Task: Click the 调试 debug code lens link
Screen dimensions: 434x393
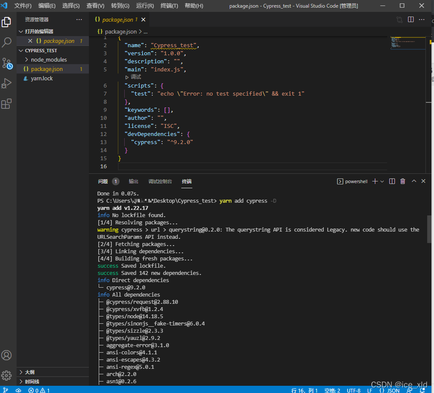Action: pyautogui.click(x=135, y=77)
